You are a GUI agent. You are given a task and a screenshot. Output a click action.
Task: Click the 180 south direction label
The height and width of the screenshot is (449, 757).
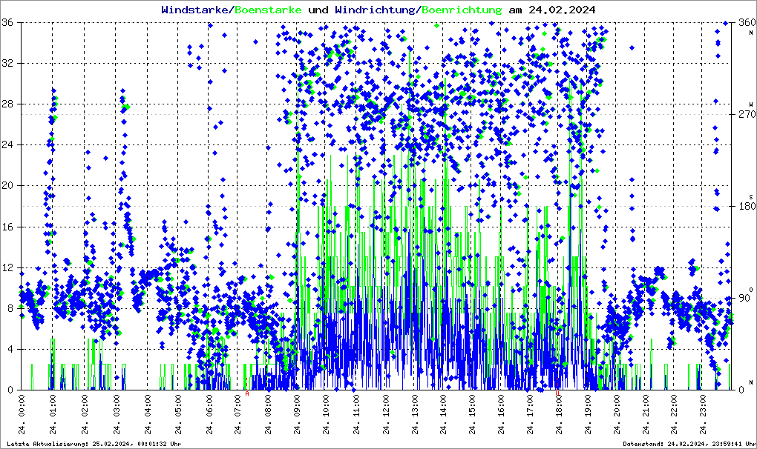[744, 207]
